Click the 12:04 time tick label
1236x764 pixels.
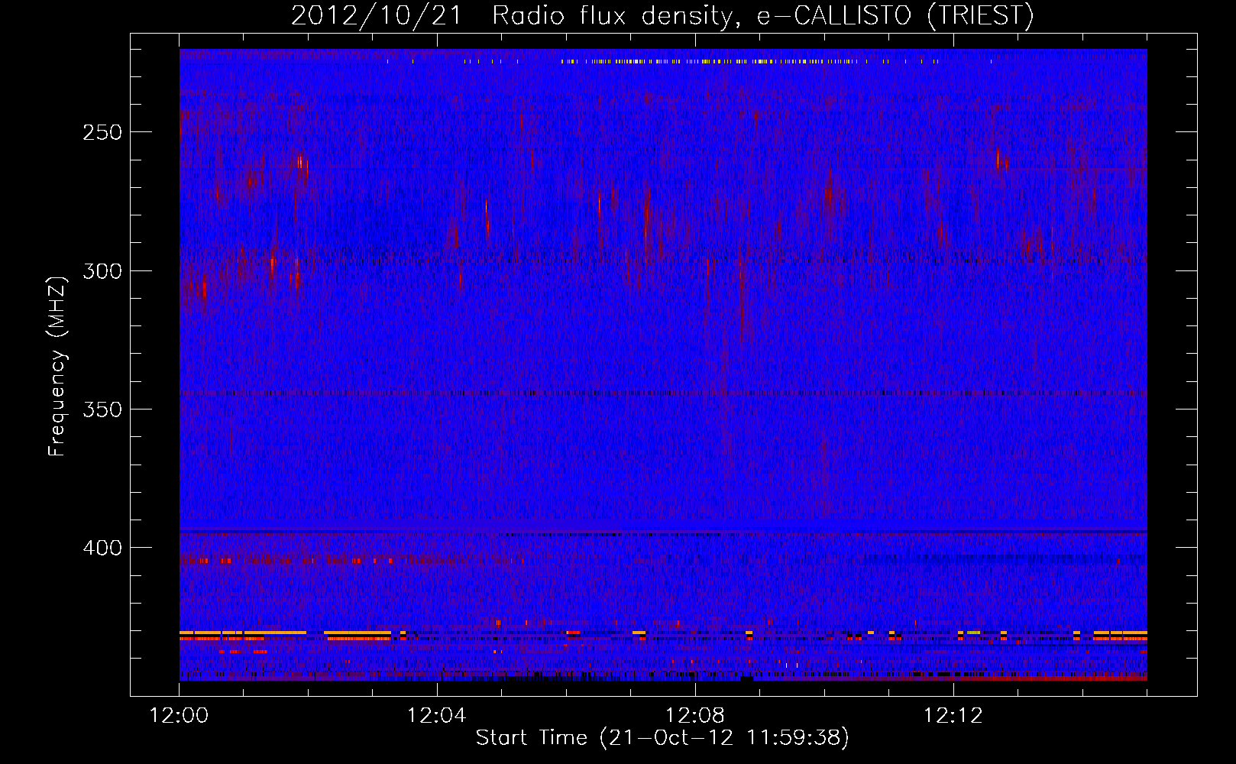[x=437, y=716]
